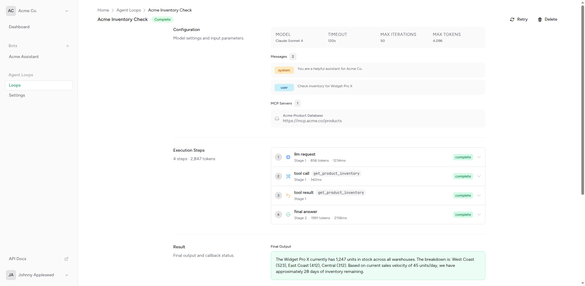This screenshot has height=286, width=585.
Task: Select Loops in the sidebar
Action: click(x=39, y=85)
